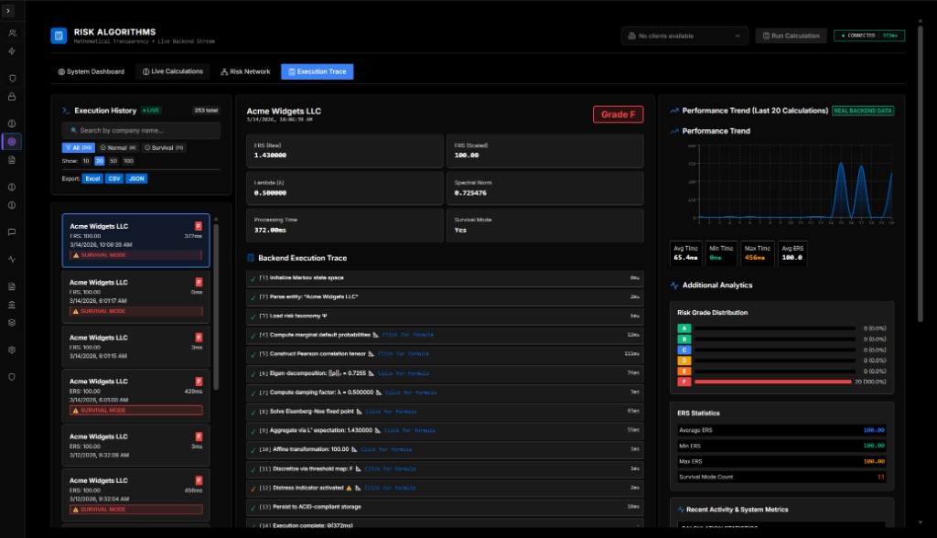
Task: Open the padlock icon in the sidebar
Action: 12,96
